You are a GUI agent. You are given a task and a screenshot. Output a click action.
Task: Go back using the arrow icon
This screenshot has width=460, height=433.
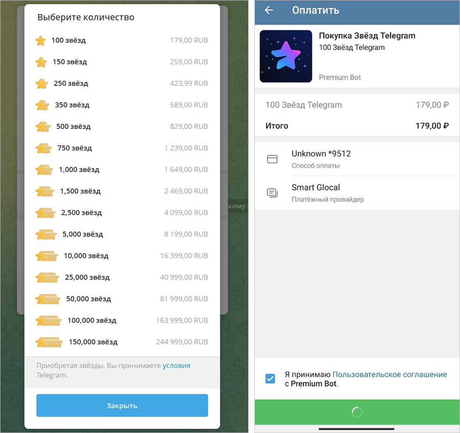pyautogui.click(x=269, y=10)
